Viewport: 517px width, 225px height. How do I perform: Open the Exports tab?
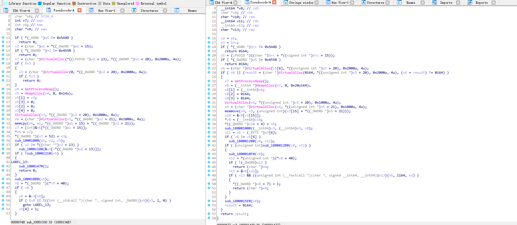click(x=482, y=3)
